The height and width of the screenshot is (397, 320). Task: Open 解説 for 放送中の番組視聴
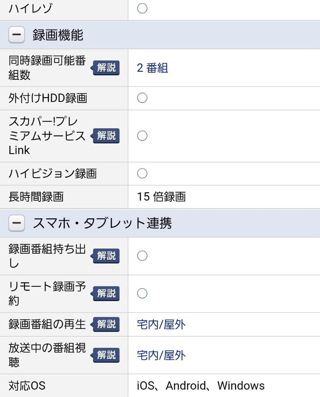(x=105, y=355)
